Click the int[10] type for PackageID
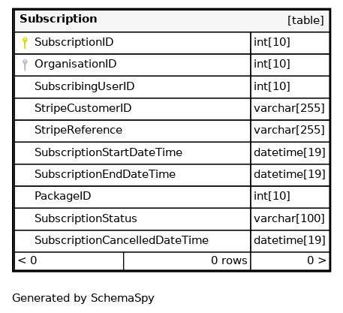This screenshot has height=313, width=343. click(x=272, y=196)
